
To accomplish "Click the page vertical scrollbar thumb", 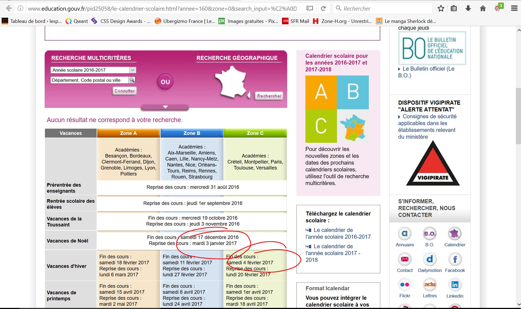I will pos(518,116).
